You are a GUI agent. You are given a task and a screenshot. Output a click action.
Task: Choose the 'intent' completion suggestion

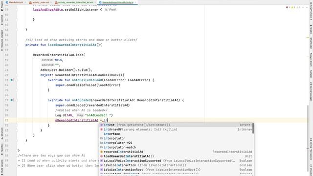coord(176,125)
